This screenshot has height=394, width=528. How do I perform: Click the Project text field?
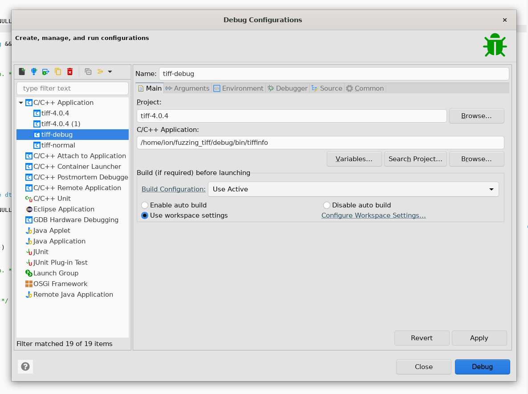pos(292,116)
